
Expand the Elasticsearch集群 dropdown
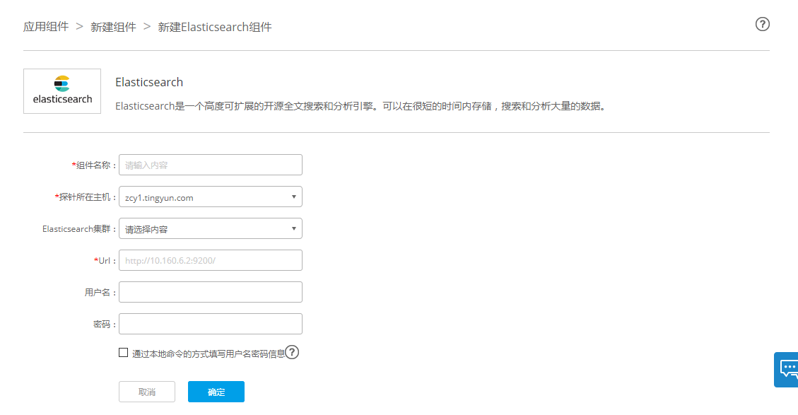click(210, 228)
